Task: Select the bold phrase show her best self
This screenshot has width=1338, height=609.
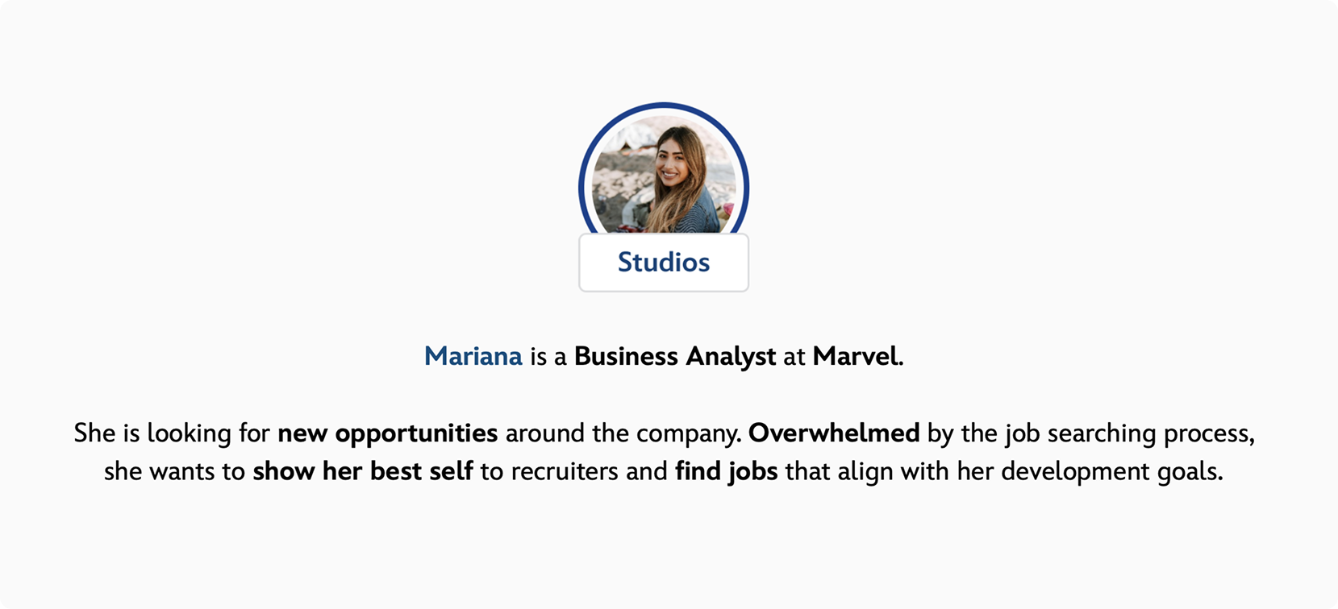Action: (x=362, y=471)
